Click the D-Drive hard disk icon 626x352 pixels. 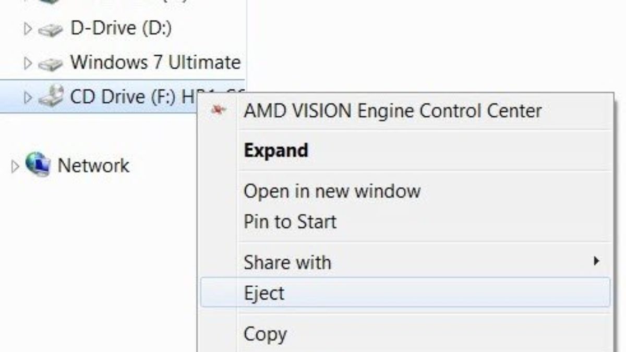coord(50,30)
